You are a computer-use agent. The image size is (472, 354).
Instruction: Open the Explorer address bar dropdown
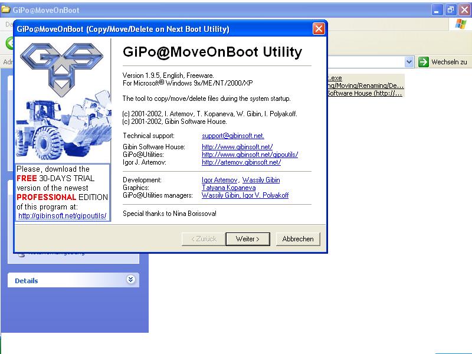coord(408,62)
